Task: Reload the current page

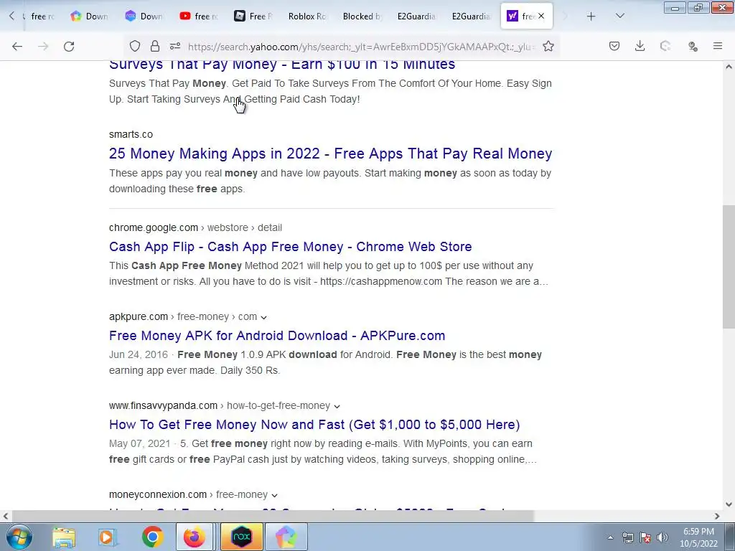Action: [x=69, y=47]
